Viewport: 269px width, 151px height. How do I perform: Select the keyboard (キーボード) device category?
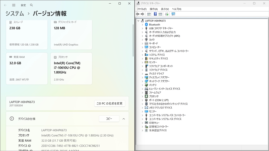pos(153,43)
